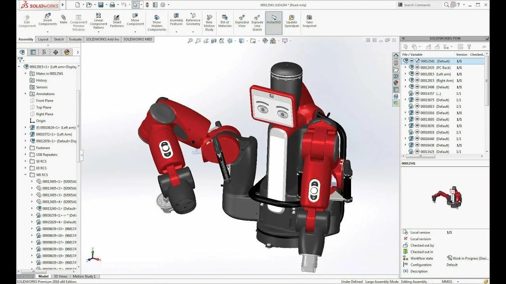The height and width of the screenshot is (284, 506).
Task: Click the Rebuild traffic light icon
Action: pyautogui.click(x=147, y=5)
